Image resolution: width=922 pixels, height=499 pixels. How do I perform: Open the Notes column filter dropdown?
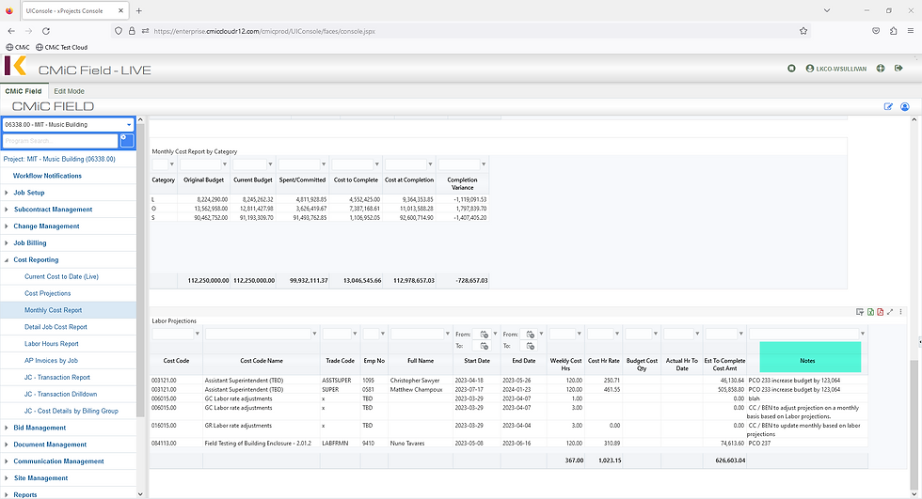(x=863, y=334)
